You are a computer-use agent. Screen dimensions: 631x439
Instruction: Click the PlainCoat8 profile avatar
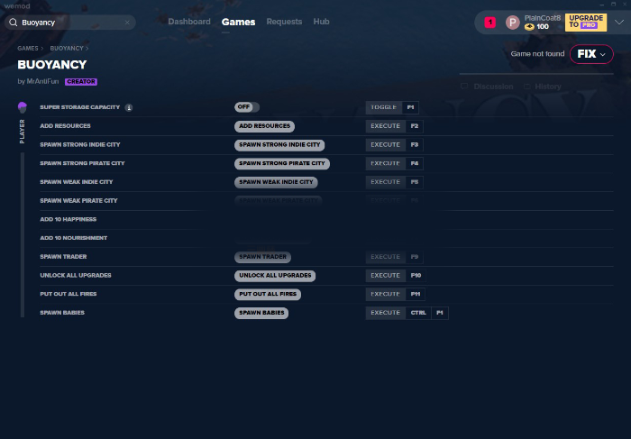coord(512,23)
